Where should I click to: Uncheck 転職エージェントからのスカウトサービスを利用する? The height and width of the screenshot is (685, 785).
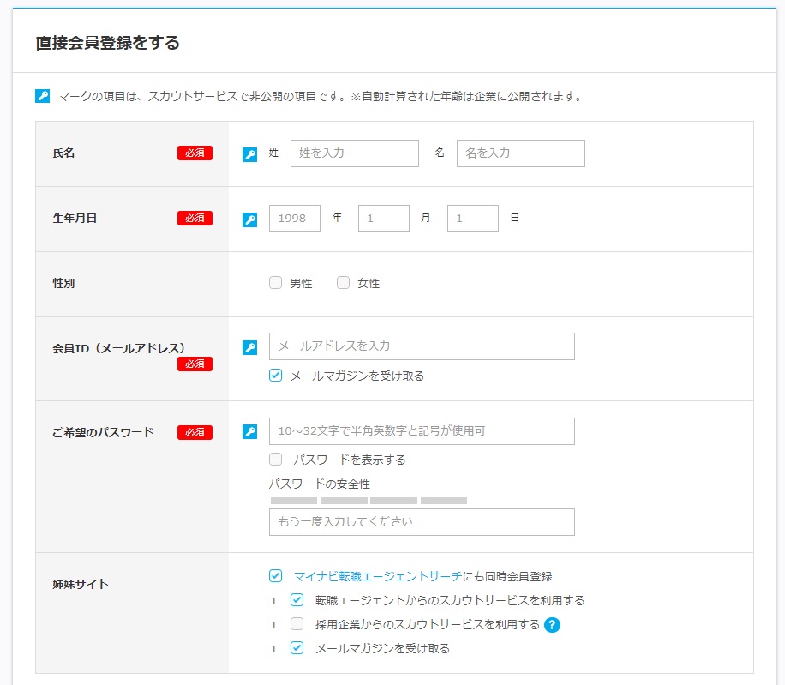pyautogui.click(x=297, y=600)
